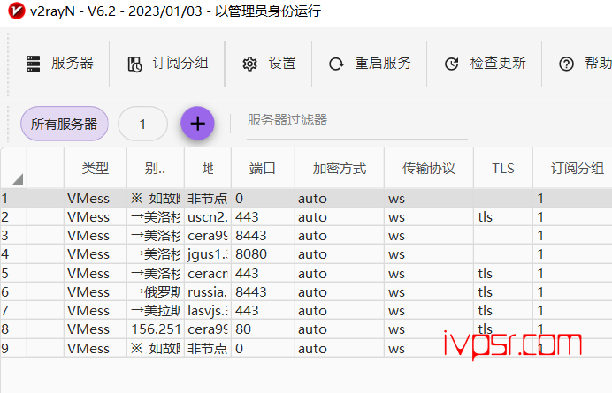Select the ceracr address cell
This screenshot has width=612, height=393.
[x=208, y=273]
